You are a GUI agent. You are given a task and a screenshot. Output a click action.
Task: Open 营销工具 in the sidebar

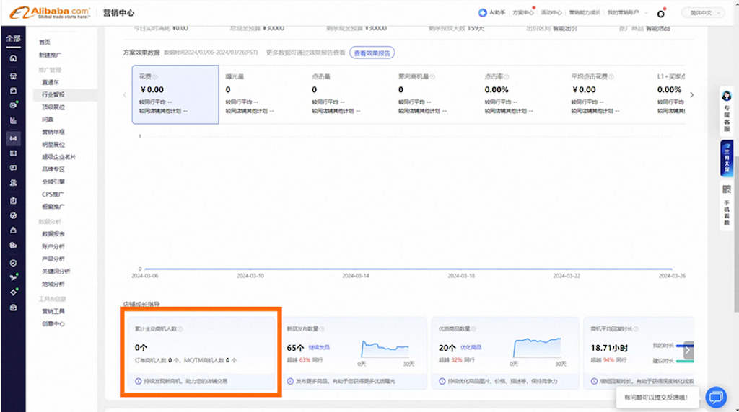click(53, 311)
